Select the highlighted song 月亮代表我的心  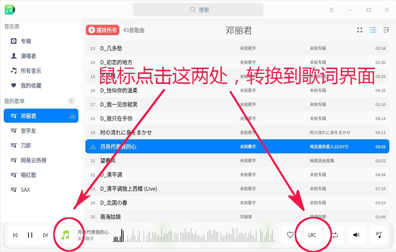pyautogui.click(x=237, y=146)
